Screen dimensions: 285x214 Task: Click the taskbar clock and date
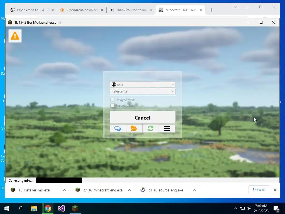click(261, 208)
